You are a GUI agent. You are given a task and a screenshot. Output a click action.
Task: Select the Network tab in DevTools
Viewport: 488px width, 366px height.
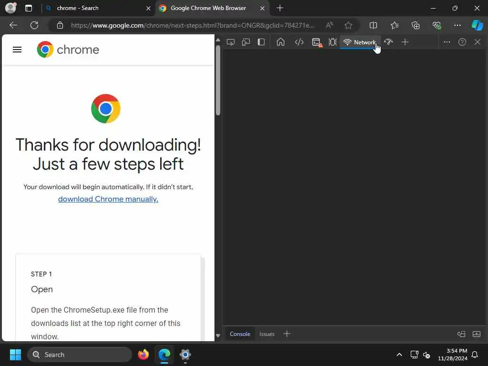(x=359, y=42)
